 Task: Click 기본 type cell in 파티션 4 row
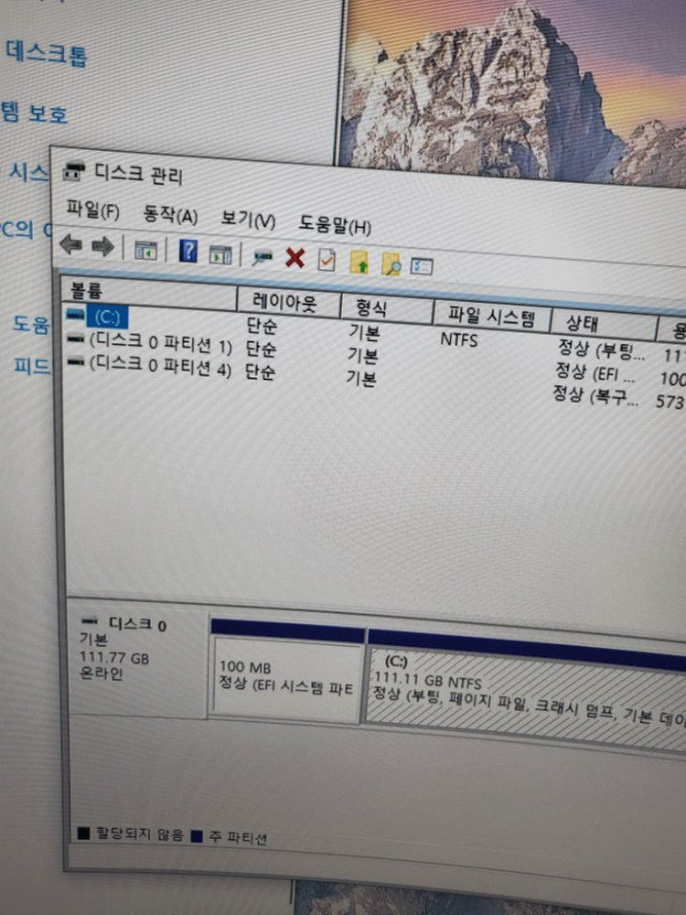click(361, 378)
